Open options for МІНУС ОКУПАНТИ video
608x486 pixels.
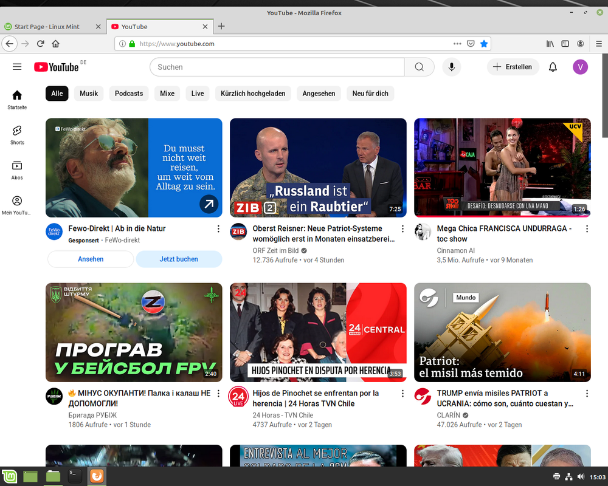tap(218, 394)
